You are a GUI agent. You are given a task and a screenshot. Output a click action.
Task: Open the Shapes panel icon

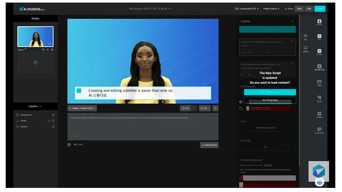click(x=319, y=114)
